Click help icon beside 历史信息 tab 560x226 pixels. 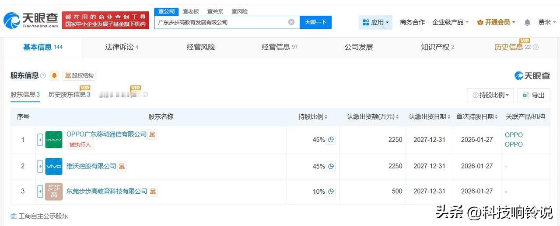[x=535, y=48]
